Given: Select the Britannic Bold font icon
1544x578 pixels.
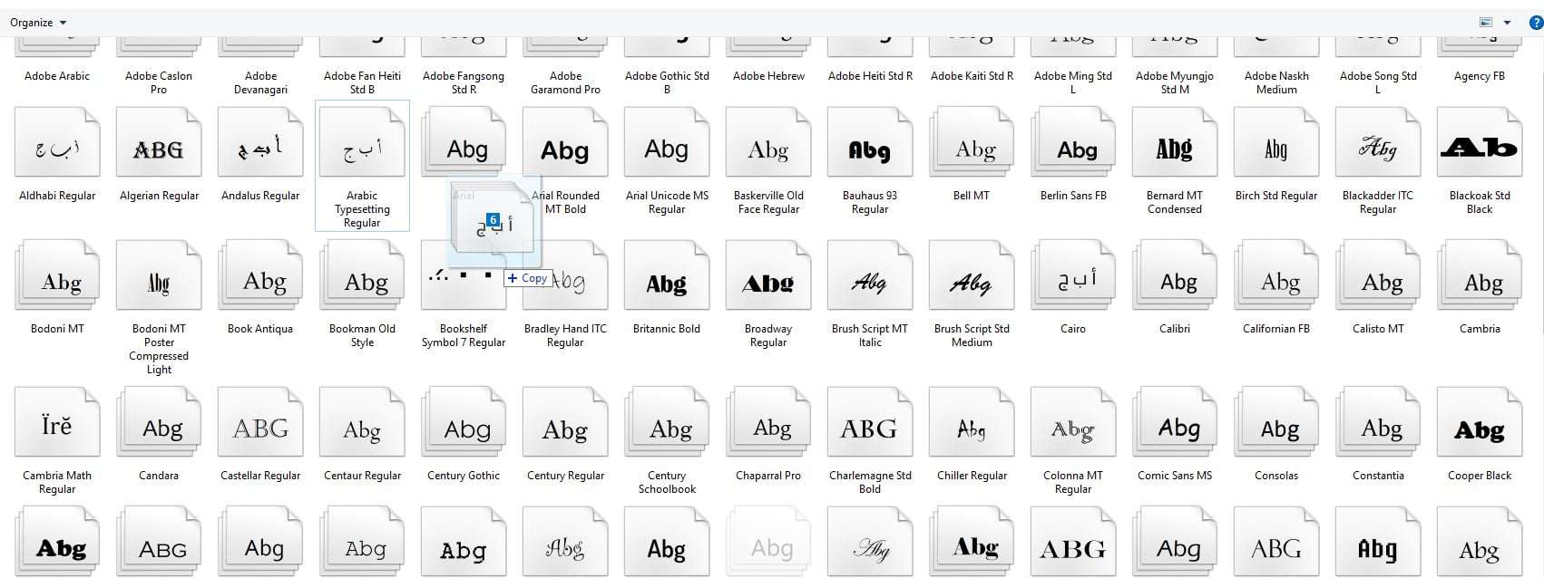Looking at the screenshot, I should (x=667, y=275).
